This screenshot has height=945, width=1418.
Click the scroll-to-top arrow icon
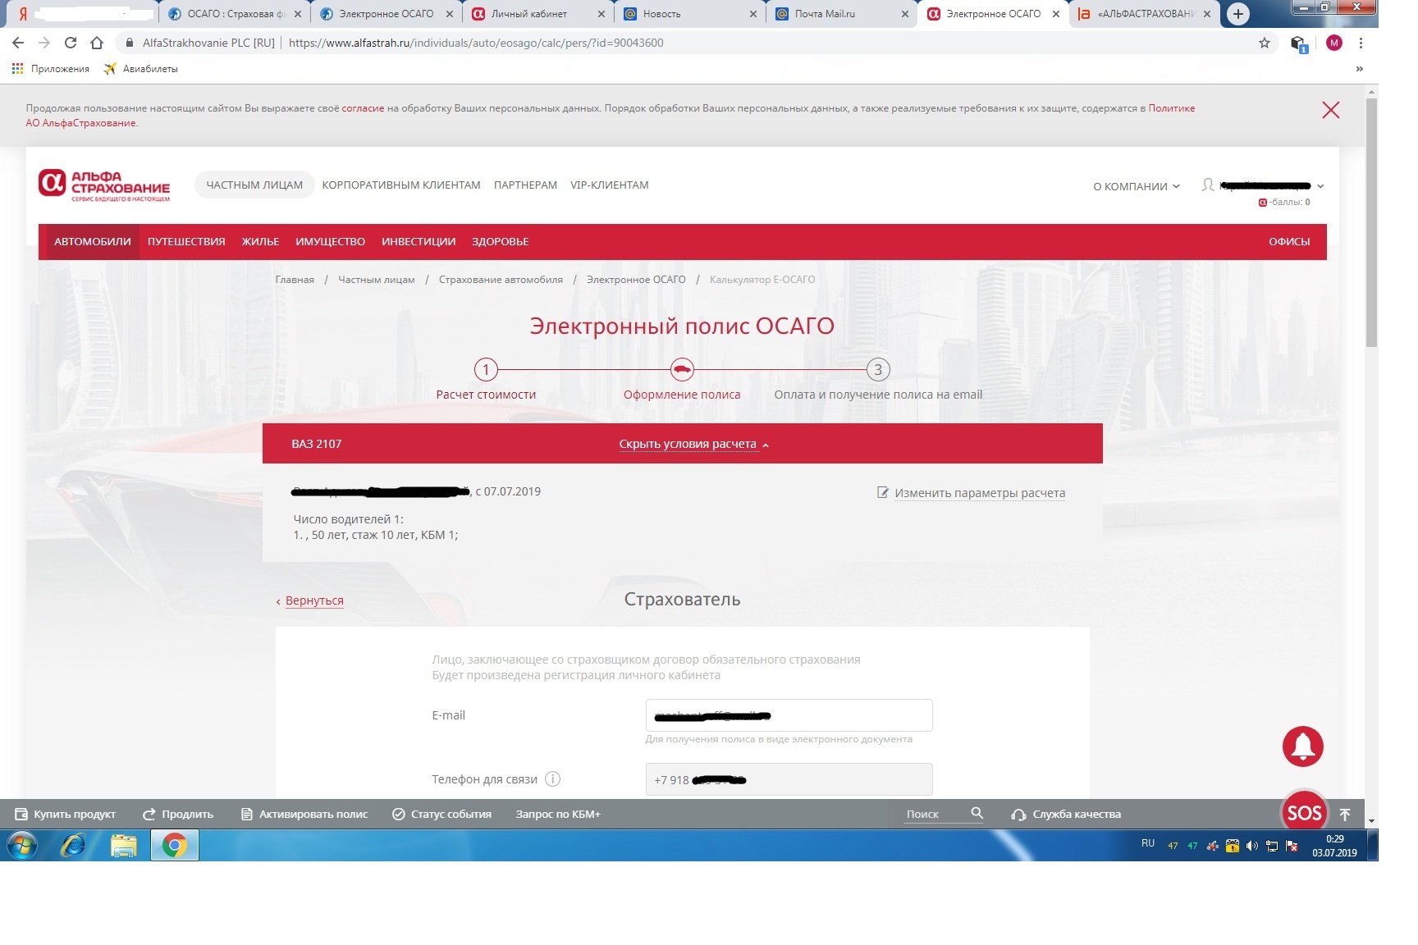[x=1345, y=815]
